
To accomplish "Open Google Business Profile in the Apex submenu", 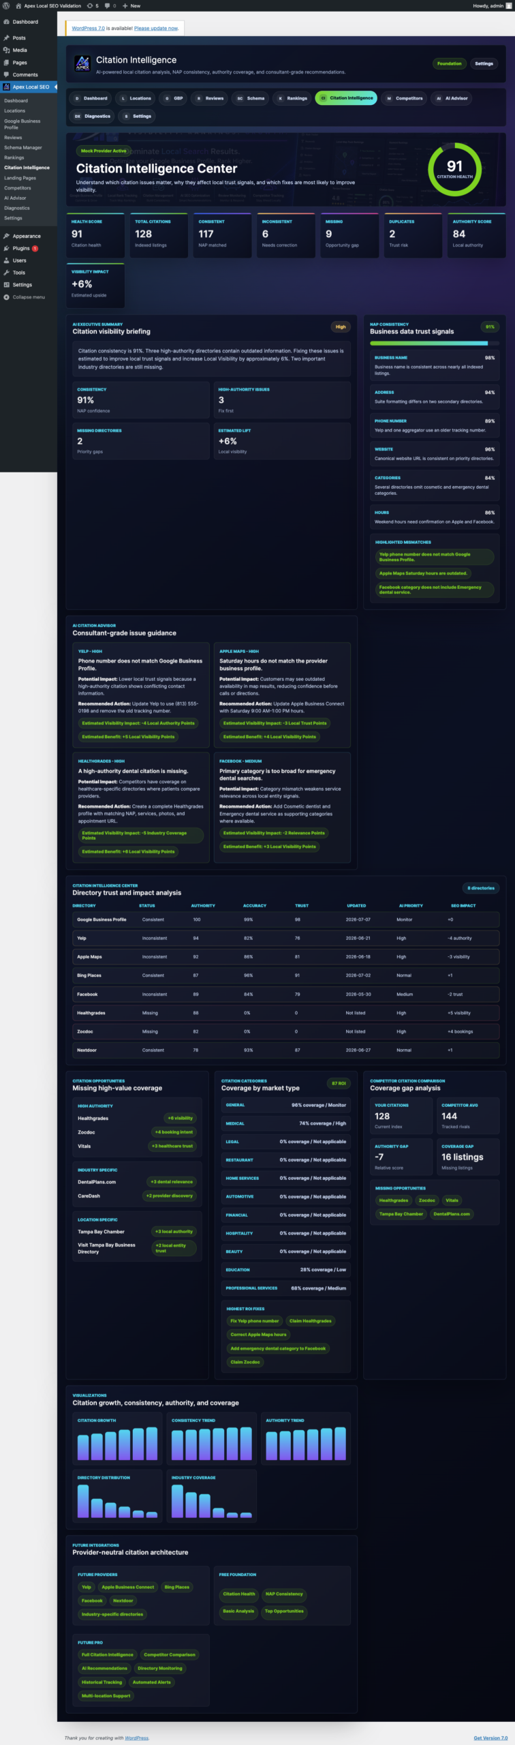I will 22,124.
